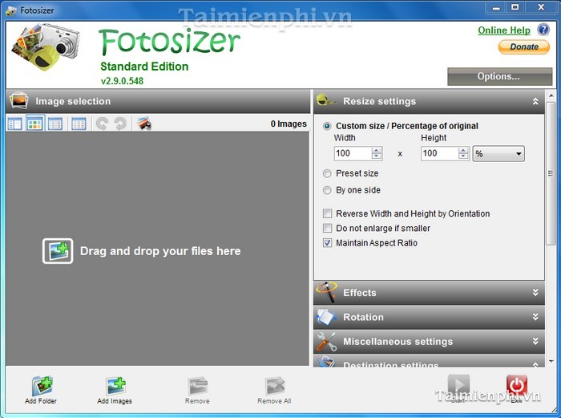
Task: Click the rotate clockwise arrow icon
Action: point(120,124)
